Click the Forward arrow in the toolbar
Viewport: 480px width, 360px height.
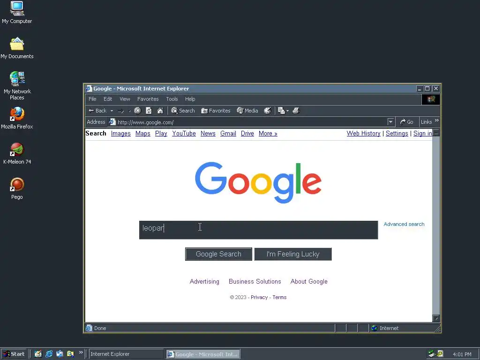[120, 111]
